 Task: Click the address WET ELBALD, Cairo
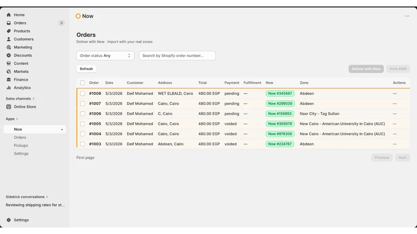click(x=175, y=94)
